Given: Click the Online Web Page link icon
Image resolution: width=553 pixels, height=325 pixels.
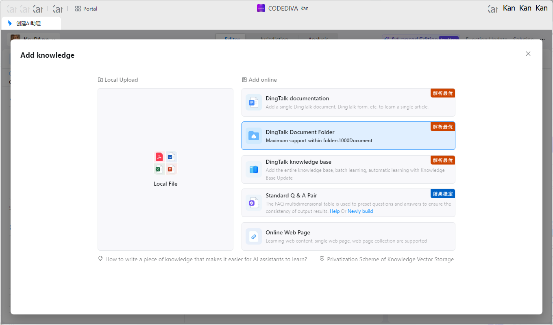Looking at the screenshot, I should pos(254,236).
